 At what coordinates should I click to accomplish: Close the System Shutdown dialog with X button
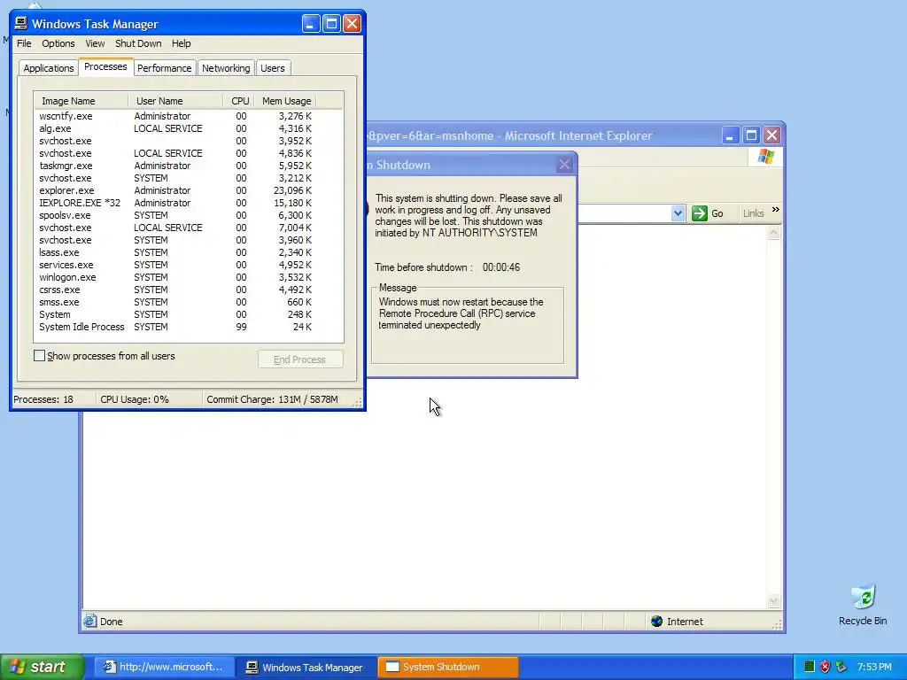click(564, 165)
